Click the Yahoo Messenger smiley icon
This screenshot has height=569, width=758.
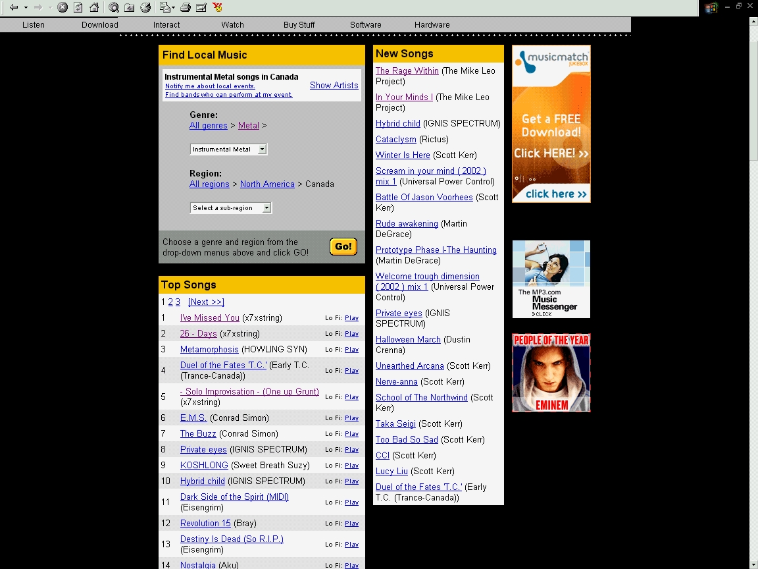(x=217, y=7)
